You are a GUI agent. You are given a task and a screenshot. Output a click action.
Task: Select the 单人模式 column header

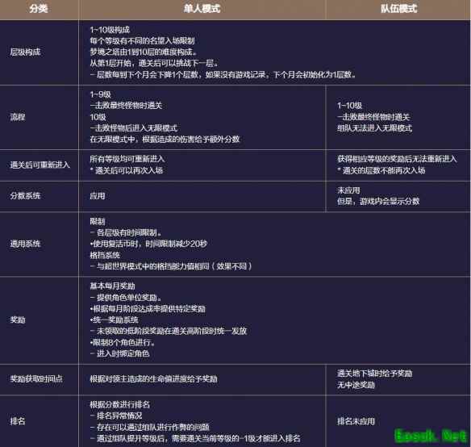pos(202,8)
